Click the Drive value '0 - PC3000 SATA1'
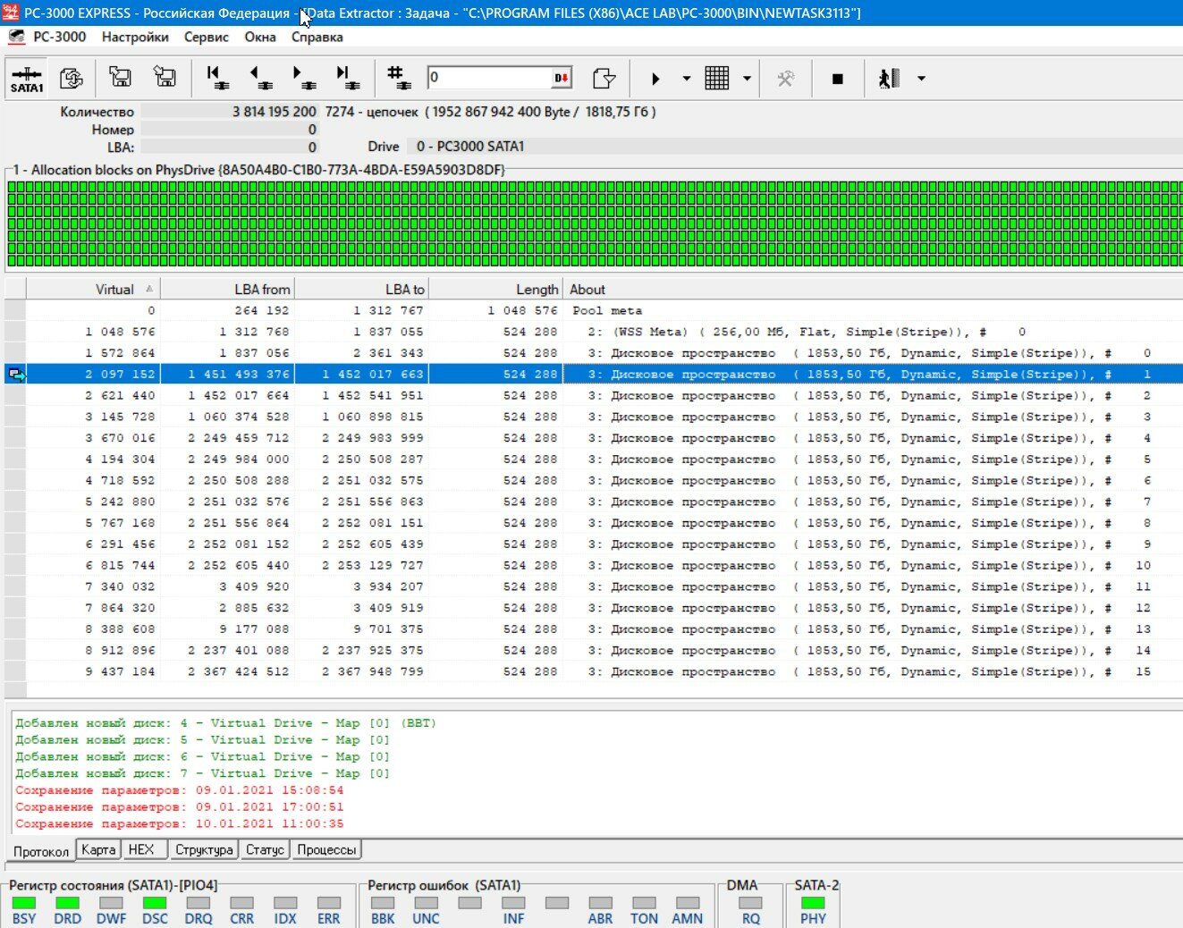1183x928 pixels. click(x=470, y=146)
